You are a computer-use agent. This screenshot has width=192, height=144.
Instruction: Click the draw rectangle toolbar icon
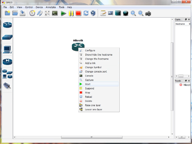pos(118,13)
